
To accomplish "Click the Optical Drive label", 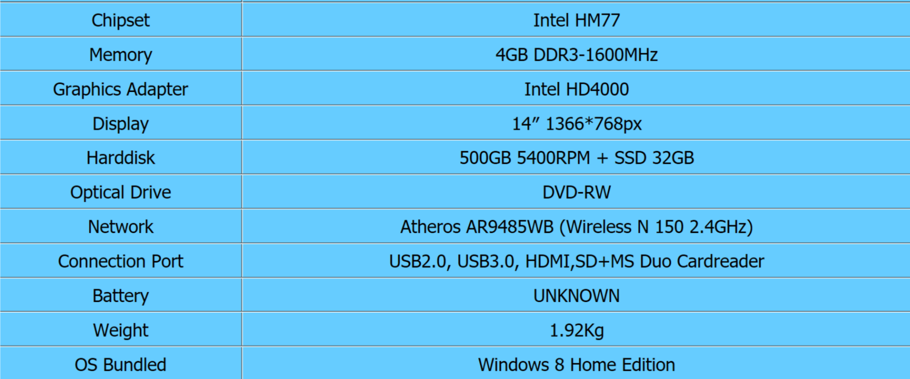I will (121, 192).
